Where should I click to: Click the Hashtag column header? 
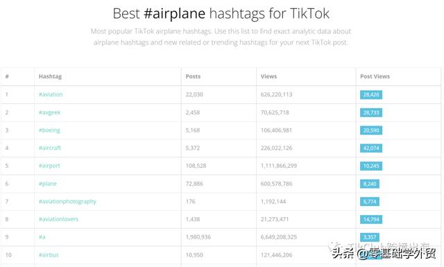(50, 76)
